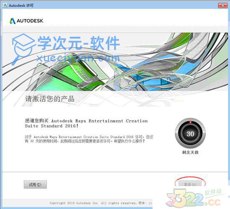
Task: Click the 30-day usage description paragraph
Action: click(89, 139)
